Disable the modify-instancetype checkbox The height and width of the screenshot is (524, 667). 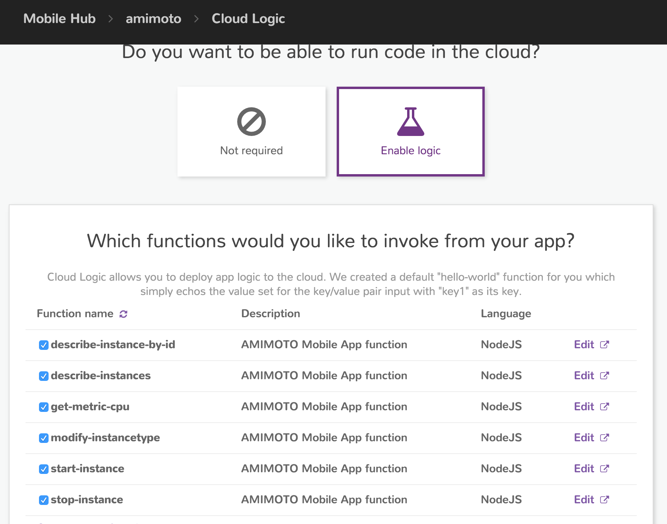pyautogui.click(x=44, y=438)
